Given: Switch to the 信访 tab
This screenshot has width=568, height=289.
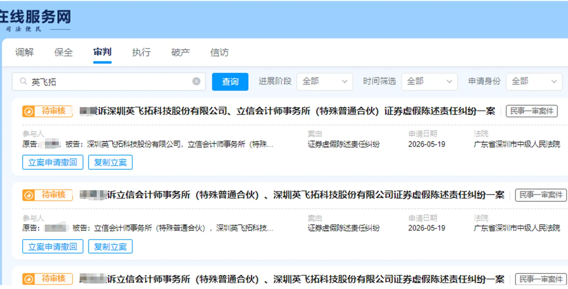Looking at the screenshot, I should (x=219, y=52).
